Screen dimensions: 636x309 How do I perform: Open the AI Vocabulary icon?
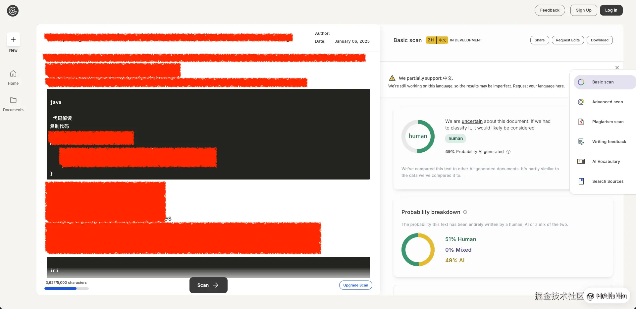tap(581, 162)
